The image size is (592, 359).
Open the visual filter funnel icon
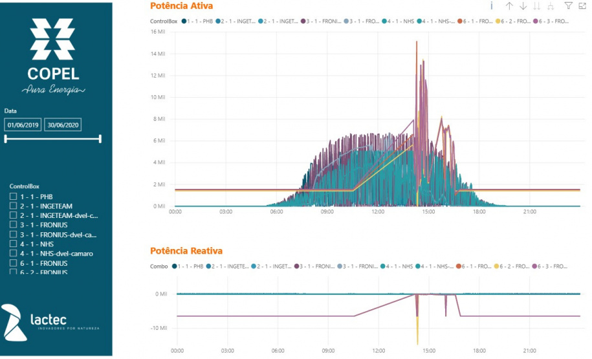[568, 6]
